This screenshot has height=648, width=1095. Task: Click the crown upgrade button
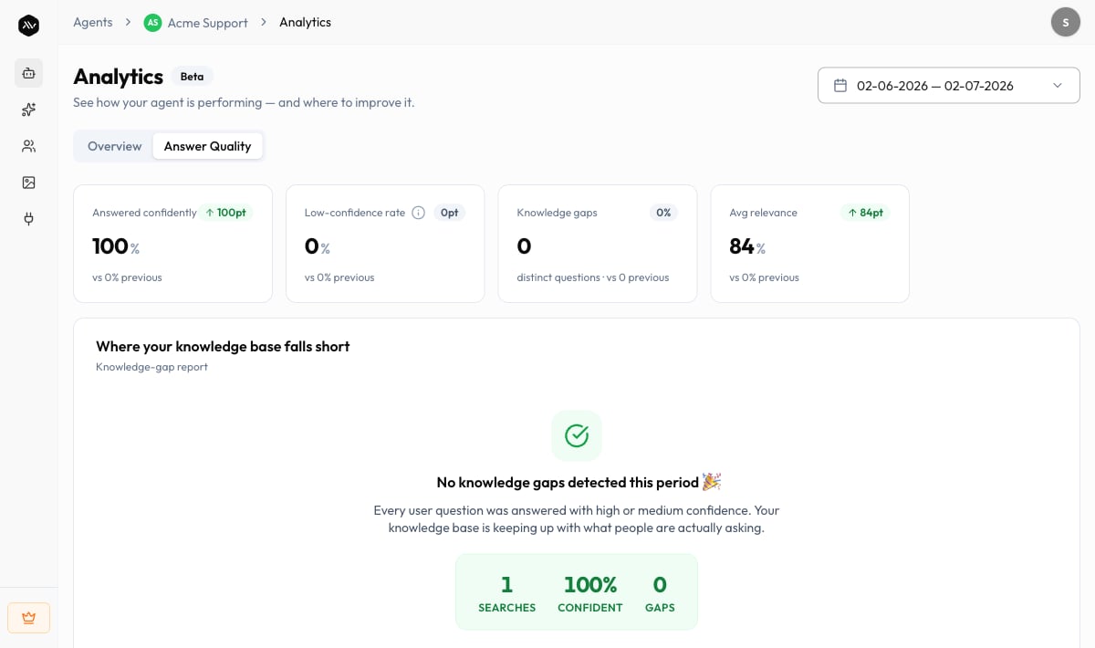tap(28, 618)
